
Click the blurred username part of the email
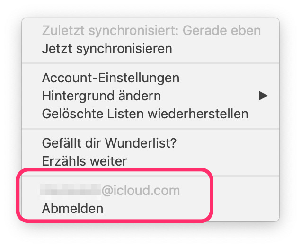coord(71,191)
